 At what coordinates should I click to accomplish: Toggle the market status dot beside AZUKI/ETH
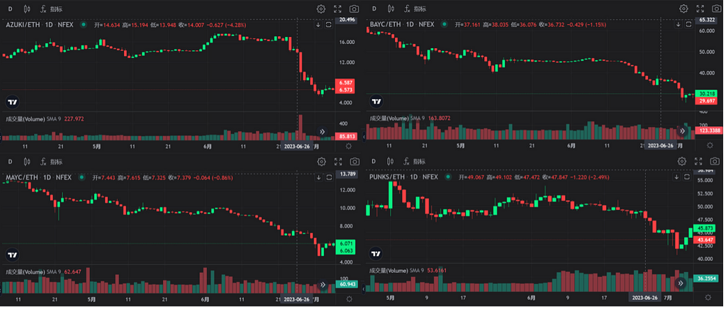coord(84,24)
